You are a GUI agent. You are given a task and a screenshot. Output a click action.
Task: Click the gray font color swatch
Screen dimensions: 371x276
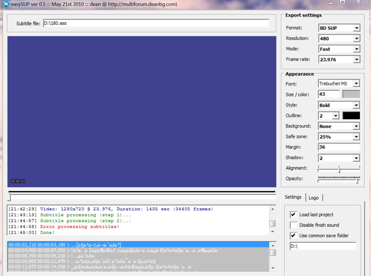(x=351, y=94)
